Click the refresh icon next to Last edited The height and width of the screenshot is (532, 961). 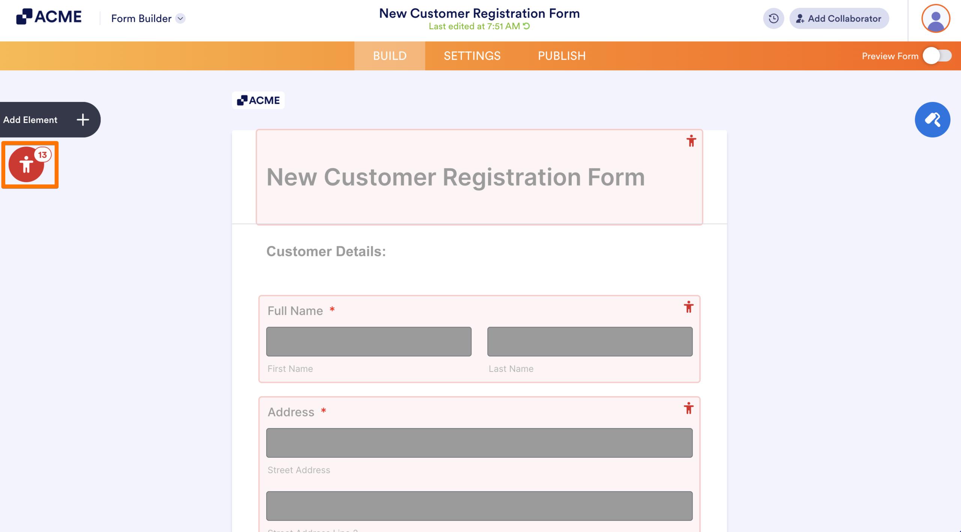[x=526, y=26]
